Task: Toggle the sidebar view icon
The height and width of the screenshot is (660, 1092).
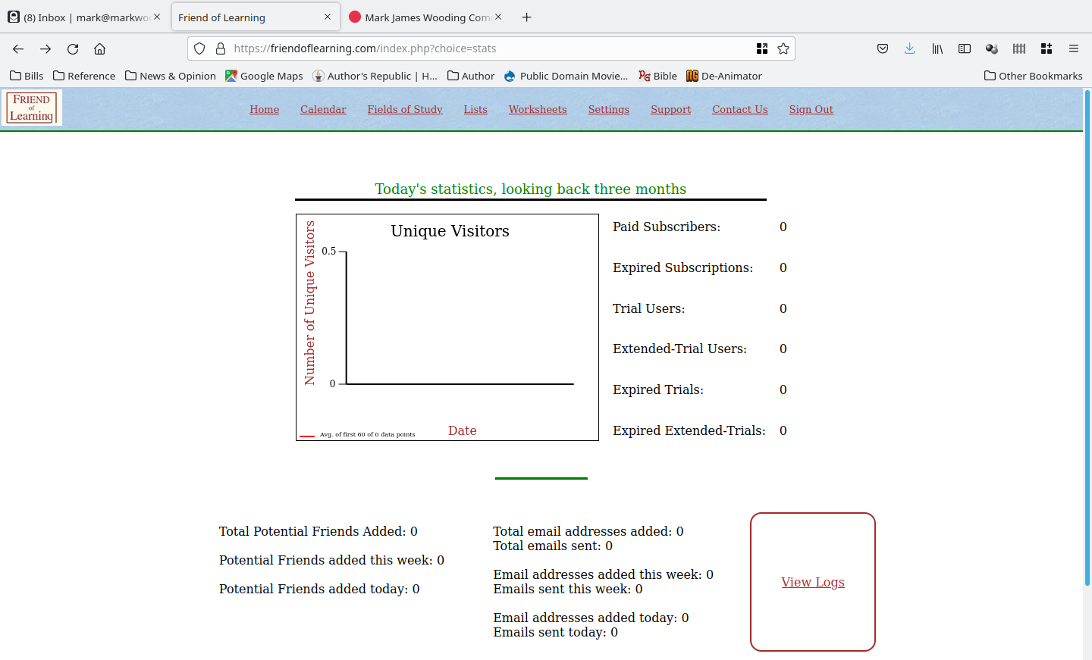Action: [965, 48]
